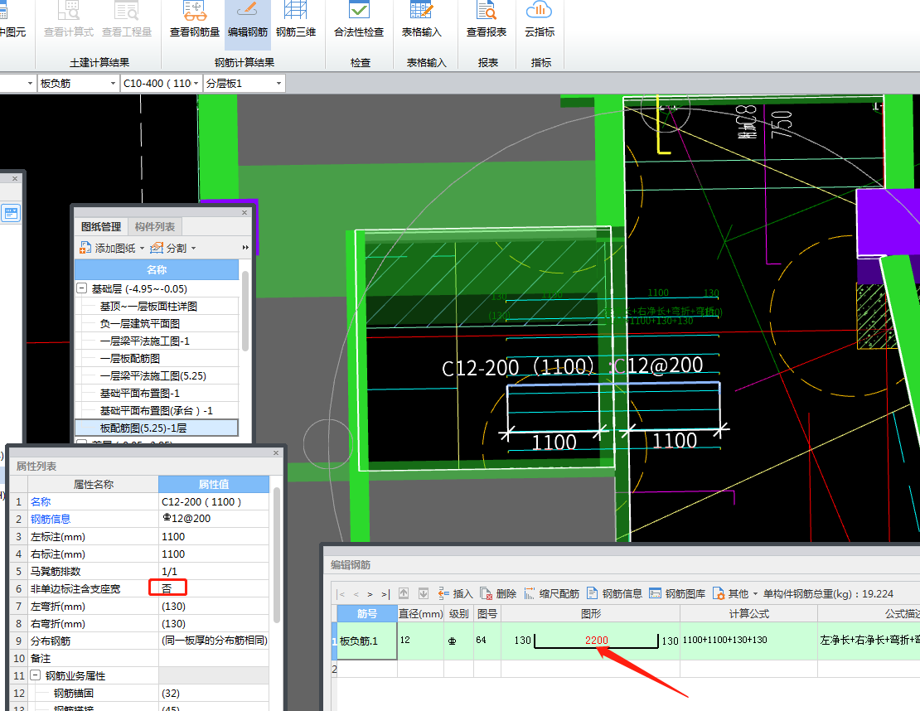
Task: Click 查看计算式 icon
Action: coord(69,21)
